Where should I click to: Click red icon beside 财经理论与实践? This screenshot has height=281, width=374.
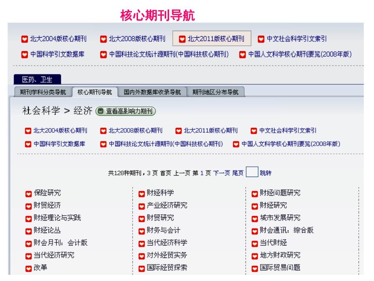28,219
